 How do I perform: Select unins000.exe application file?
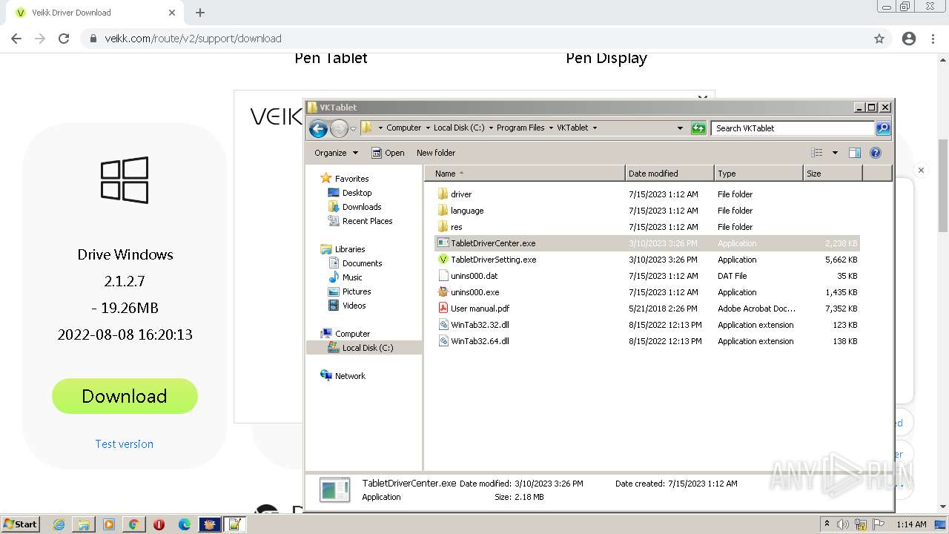tap(475, 292)
